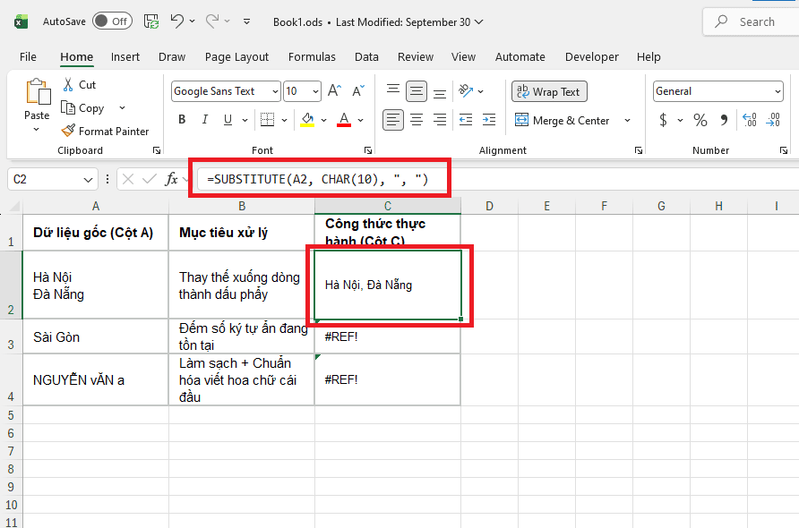799x528 pixels.
Task: Toggle Bold formatting
Action: pyautogui.click(x=182, y=120)
